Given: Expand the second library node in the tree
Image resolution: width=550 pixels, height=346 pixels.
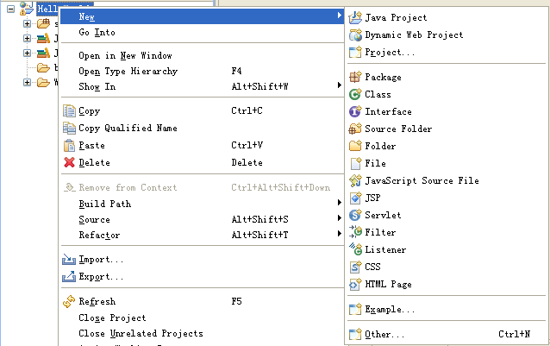Looking at the screenshot, I should coord(27,53).
